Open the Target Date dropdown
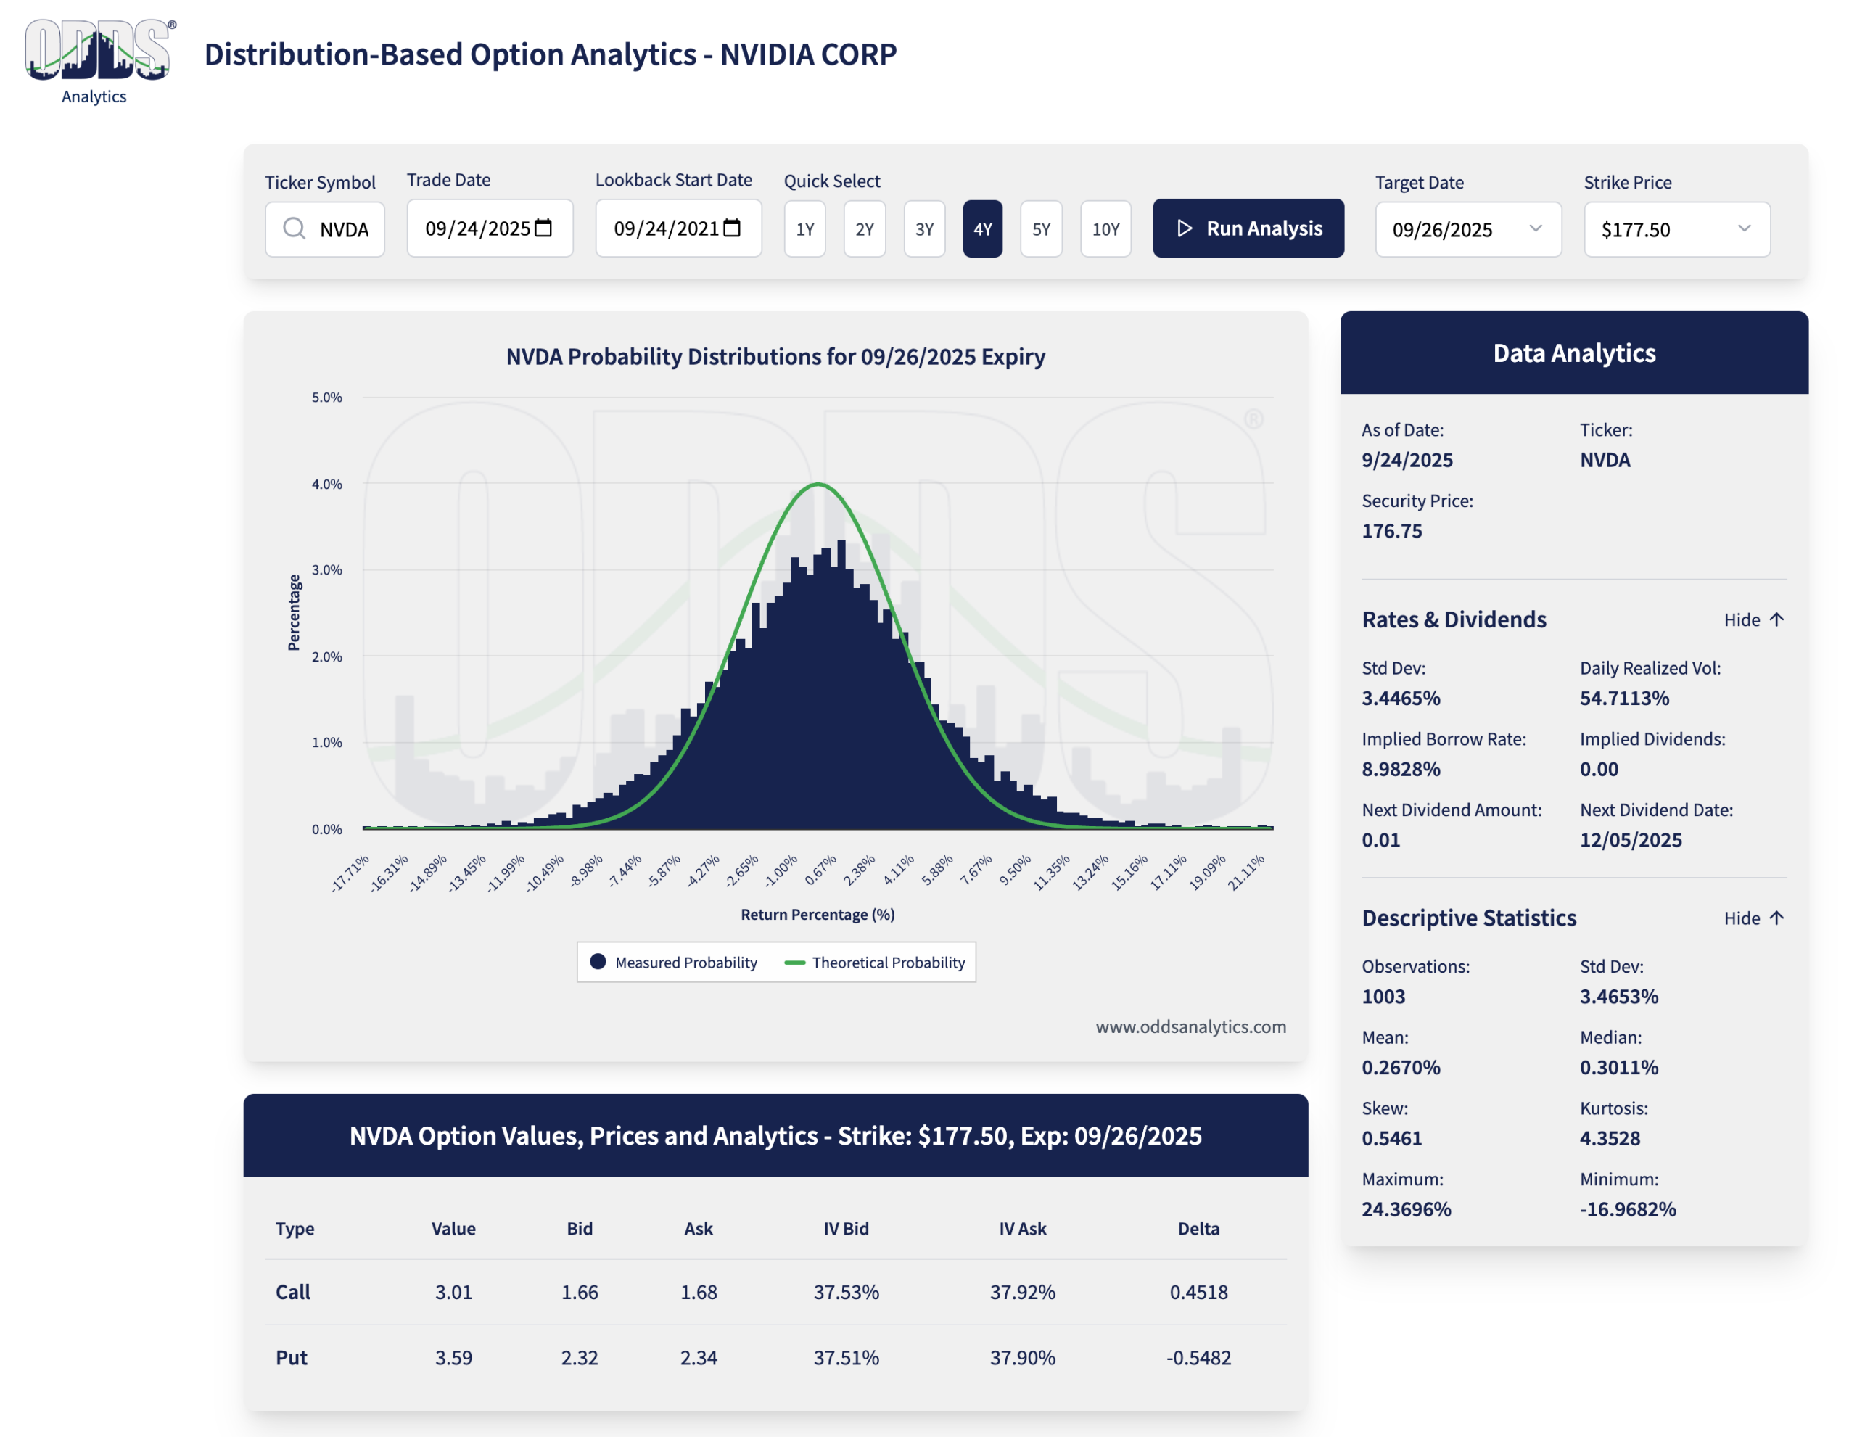This screenshot has height=1437, width=1857. (x=1467, y=229)
